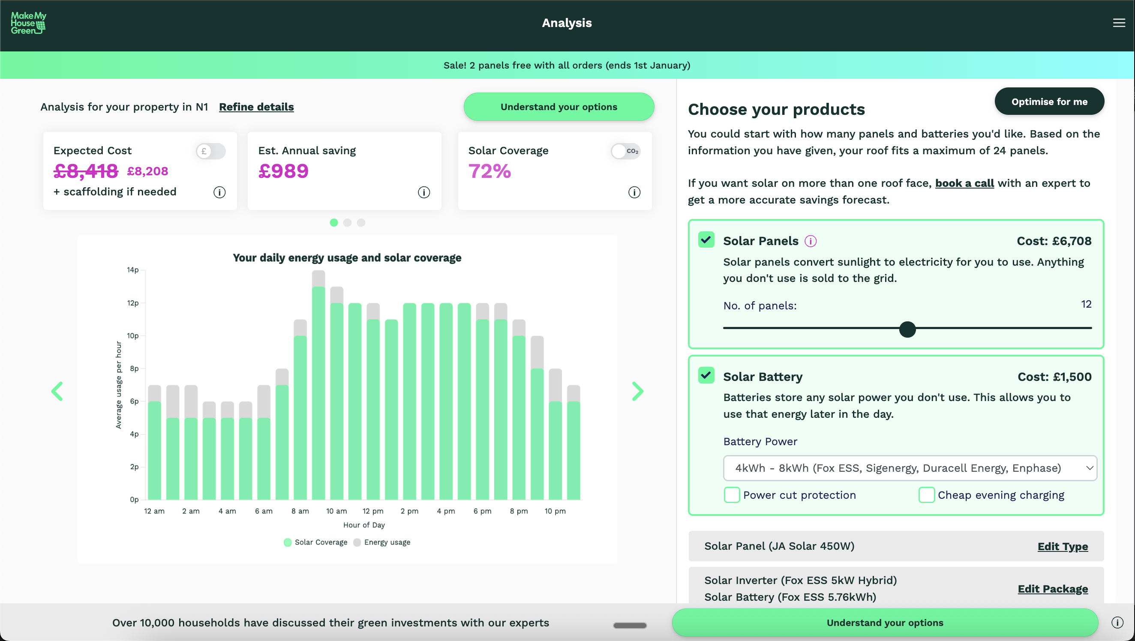
Task: Select second carousel dot indicator
Action: tap(347, 222)
